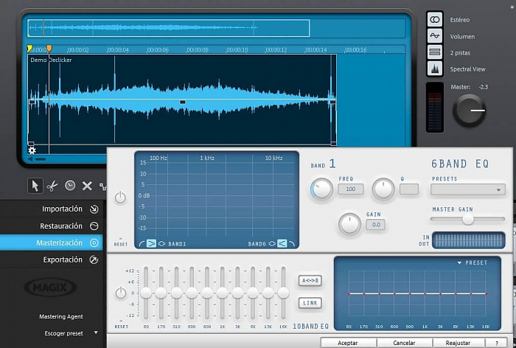Select Band6 low-pass curve shape icon
Image resolution: width=516 pixels, height=348 pixels.
coord(292,244)
